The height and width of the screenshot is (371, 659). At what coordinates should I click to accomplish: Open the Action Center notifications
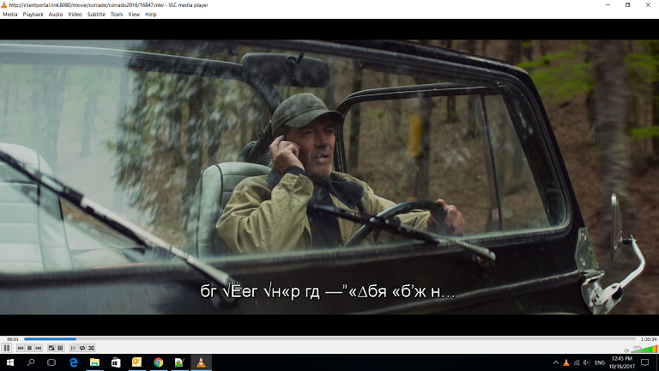point(645,362)
